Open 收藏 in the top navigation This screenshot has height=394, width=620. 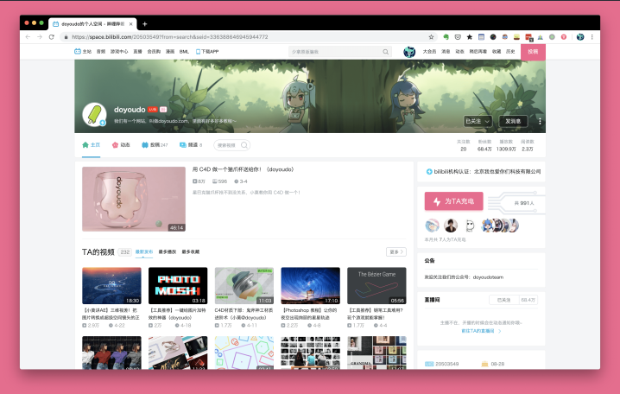click(497, 52)
